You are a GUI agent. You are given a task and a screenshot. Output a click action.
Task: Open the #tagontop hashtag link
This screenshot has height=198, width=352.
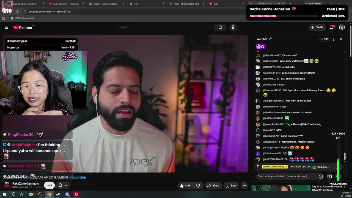click(78, 177)
